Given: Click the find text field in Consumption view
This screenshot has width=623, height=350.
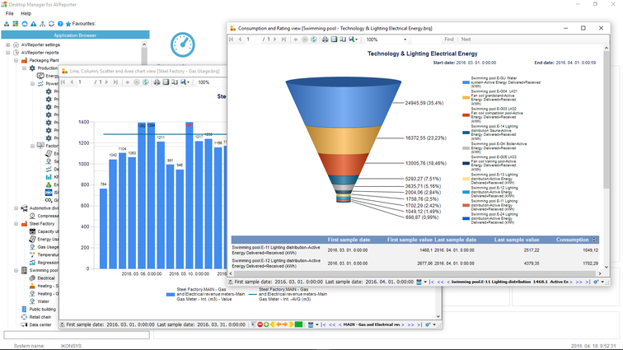Looking at the screenshot, I should 427,40.
